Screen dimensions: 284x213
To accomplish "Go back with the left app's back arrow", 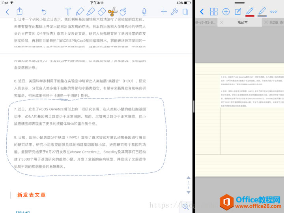I will (7, 12).
